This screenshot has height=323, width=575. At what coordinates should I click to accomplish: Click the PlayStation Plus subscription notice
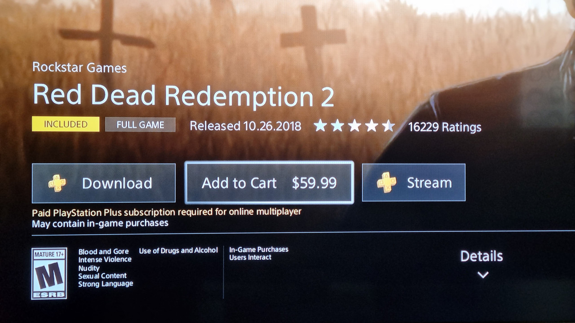pos(167,211)
